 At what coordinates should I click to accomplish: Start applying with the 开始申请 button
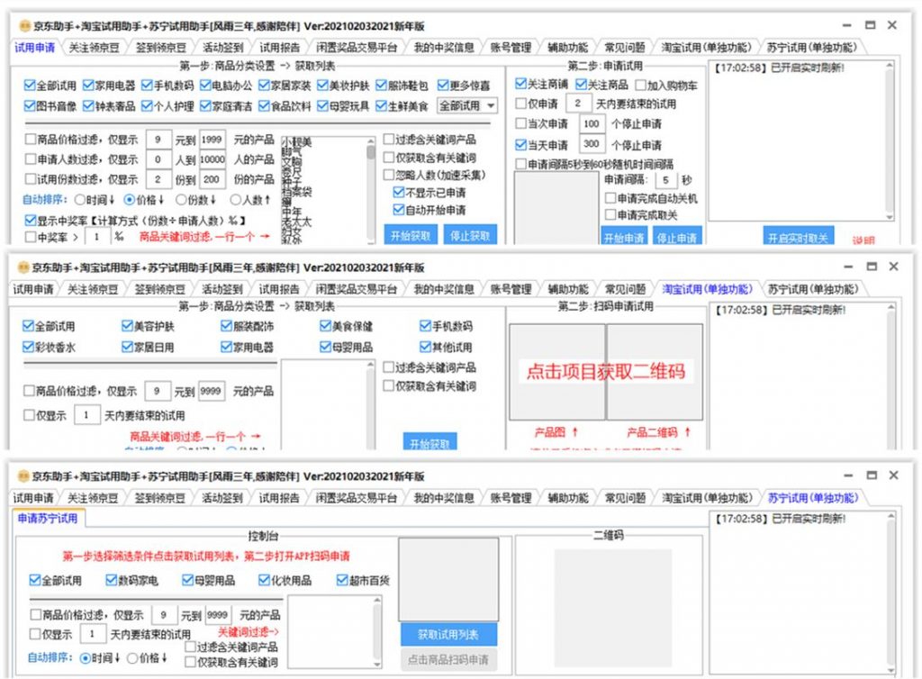624,236
